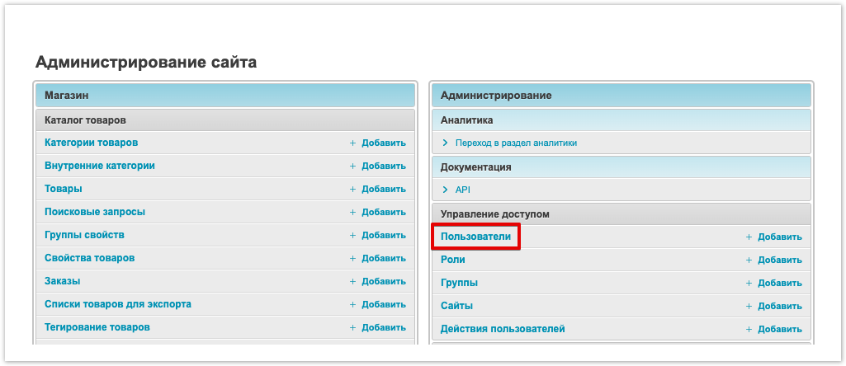Click the plus icon in Роли row
846x366 pixels.
(x=749, y=260)
